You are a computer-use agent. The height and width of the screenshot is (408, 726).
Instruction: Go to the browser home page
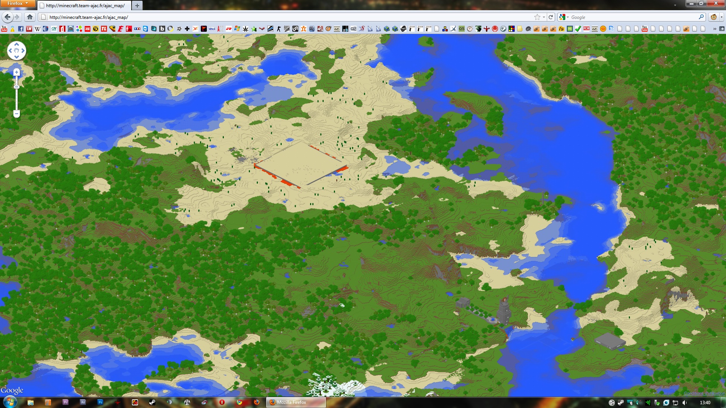(x=30, y=17)
